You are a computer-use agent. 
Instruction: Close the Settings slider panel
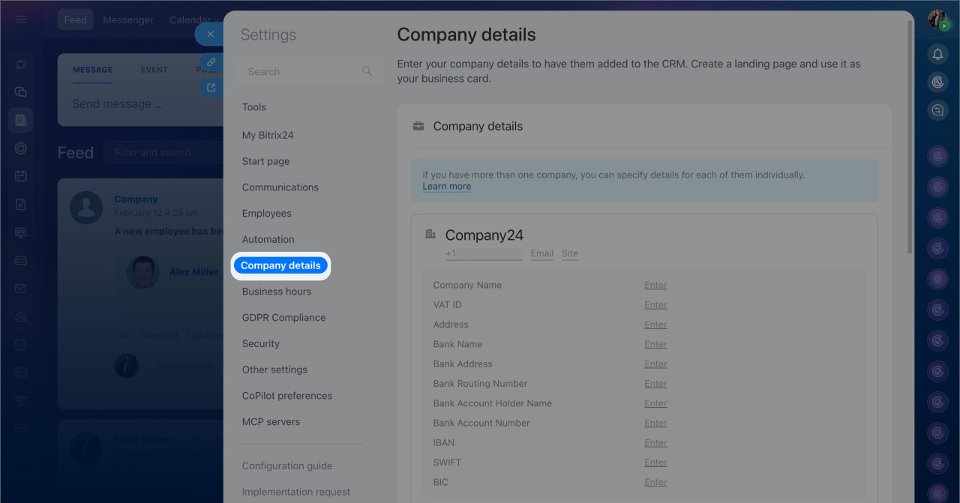(x=210, y=34)
